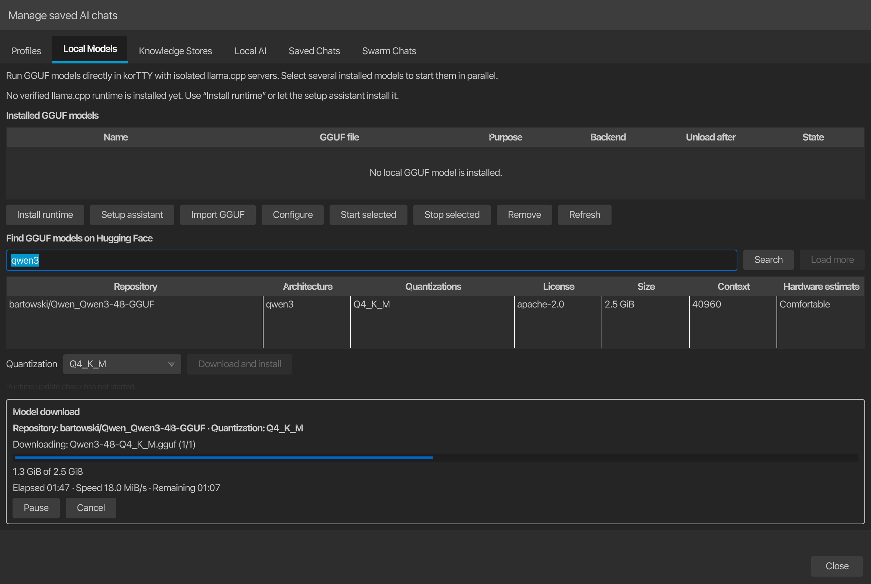871x584 pixels.
Task: Click Download and install button
Action: point(240,364)
